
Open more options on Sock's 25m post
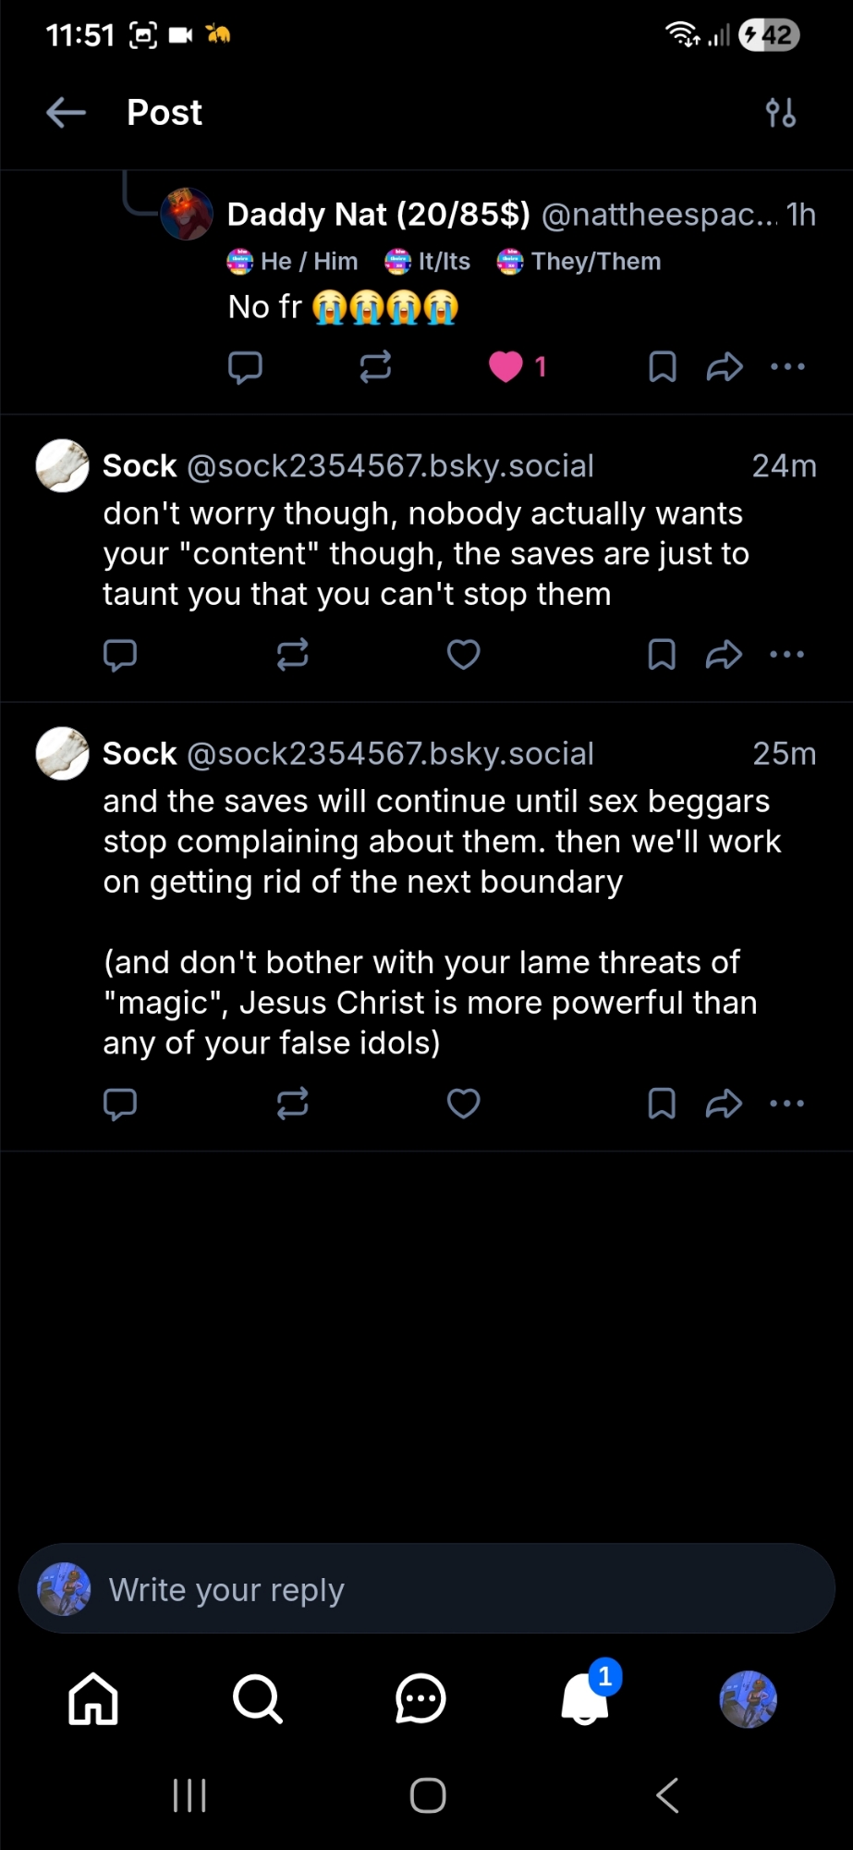pyautogui.click(x=787, y=1104)
